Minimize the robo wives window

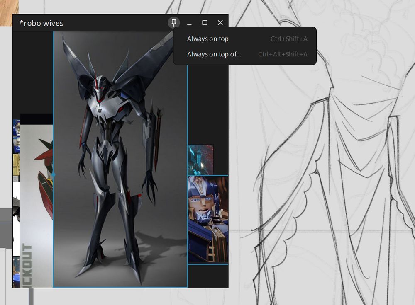(x=189, y=23)
